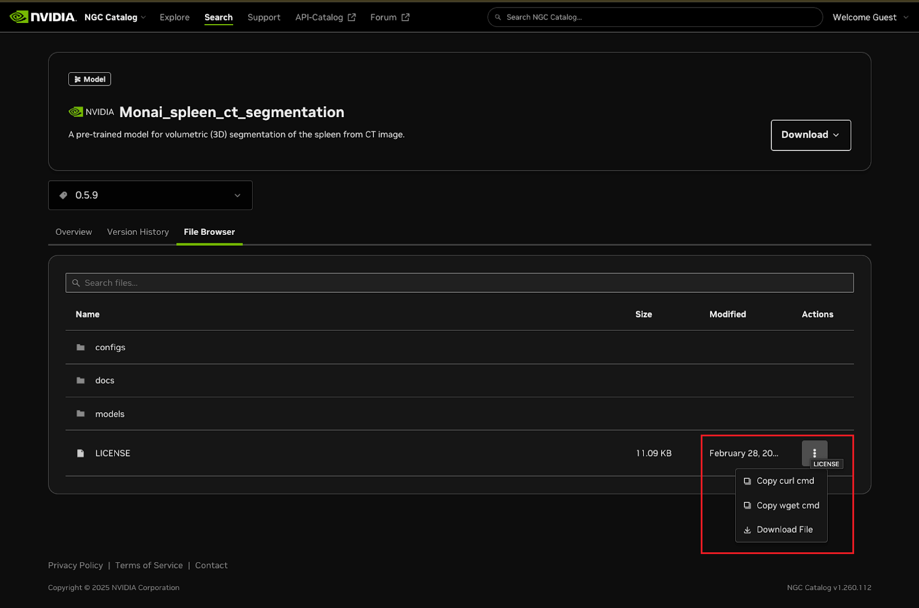Open the docs folder
Image resolution: width=919 pixels, height=608 pixels.
(105, 380)
